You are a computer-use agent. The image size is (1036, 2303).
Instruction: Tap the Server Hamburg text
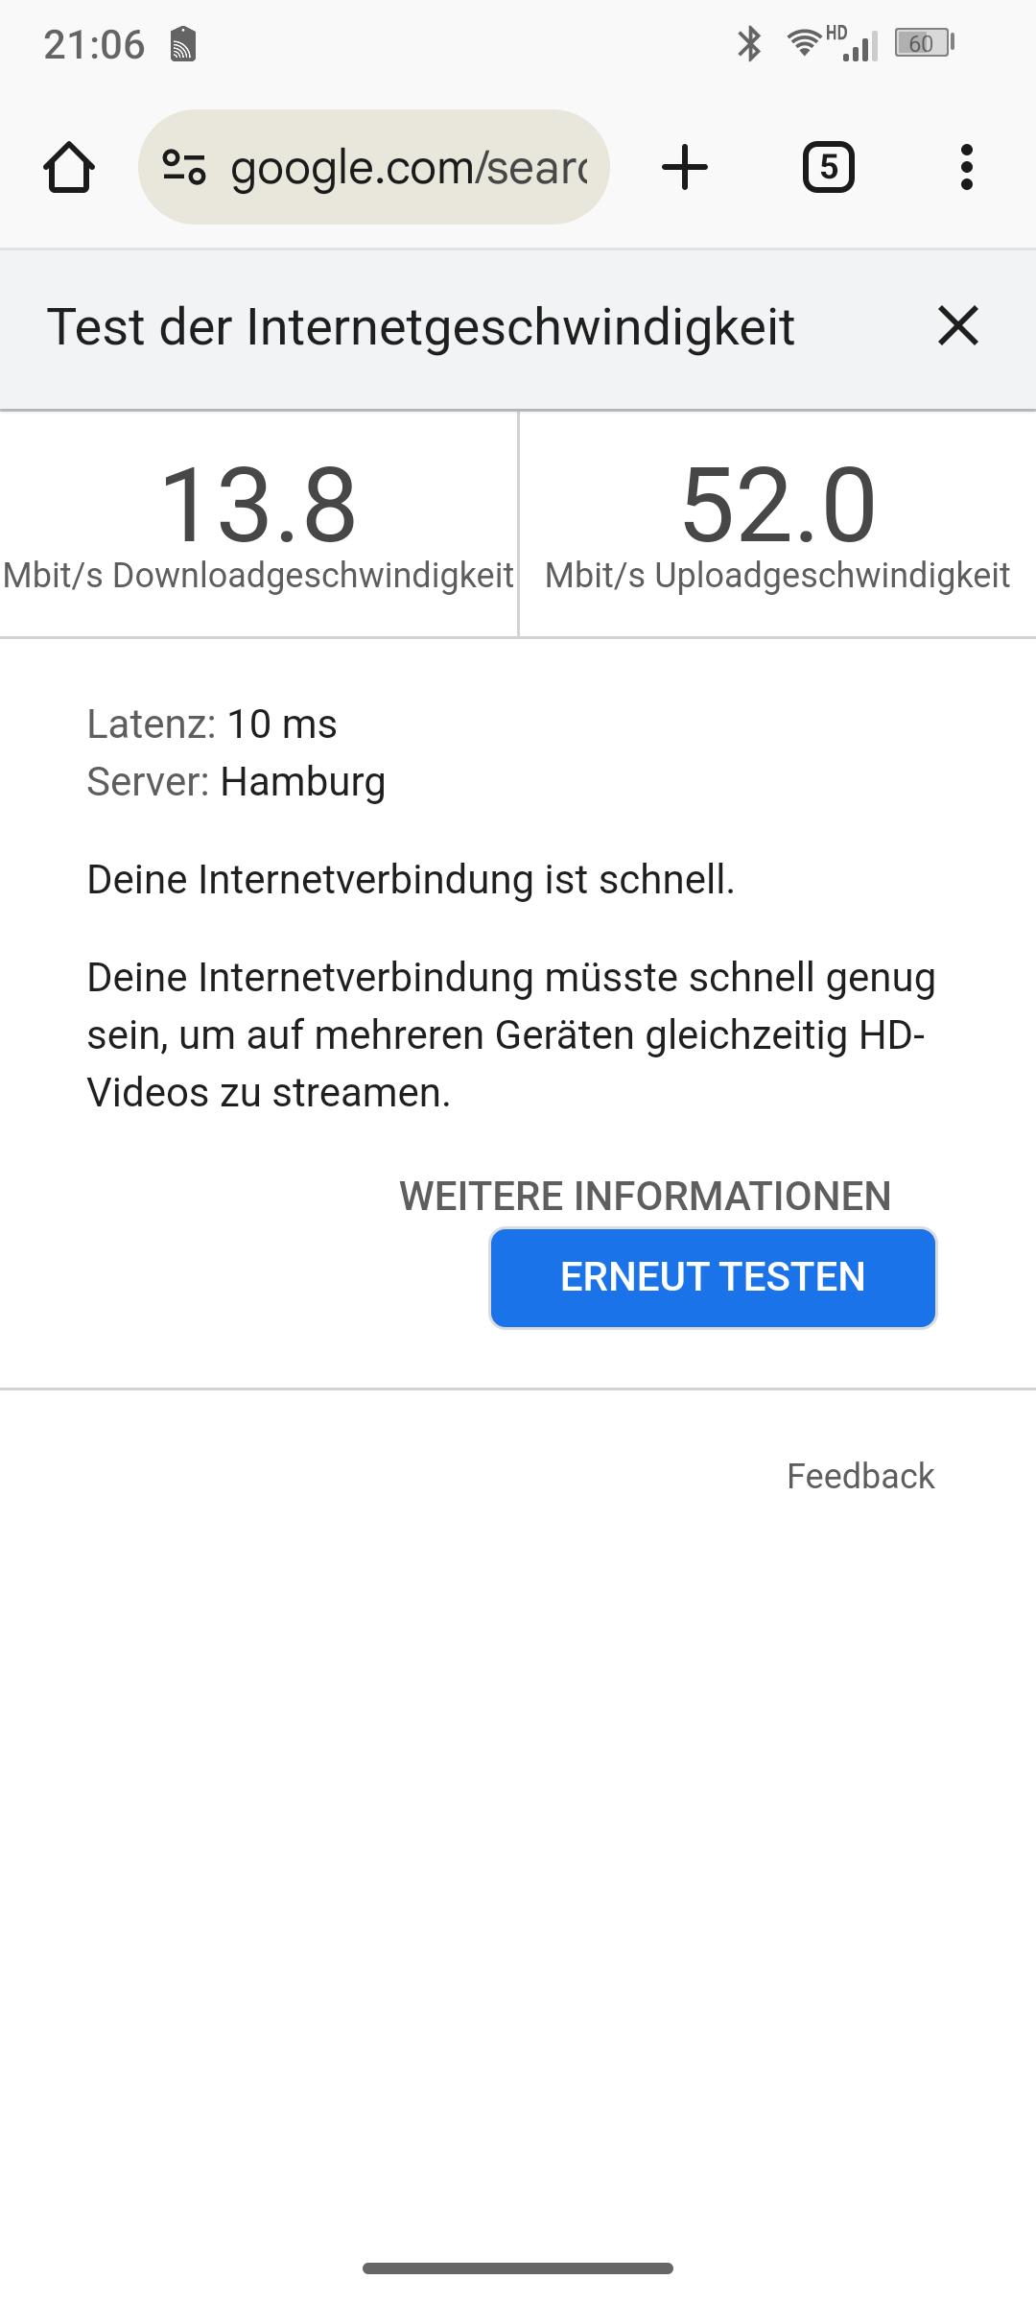click(x=236, y=782)
